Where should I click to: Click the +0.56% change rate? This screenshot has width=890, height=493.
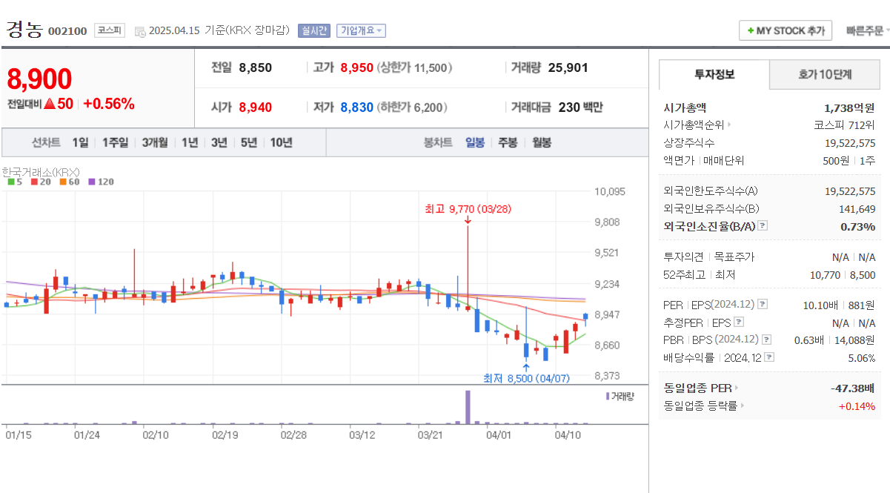coord(109,104)
